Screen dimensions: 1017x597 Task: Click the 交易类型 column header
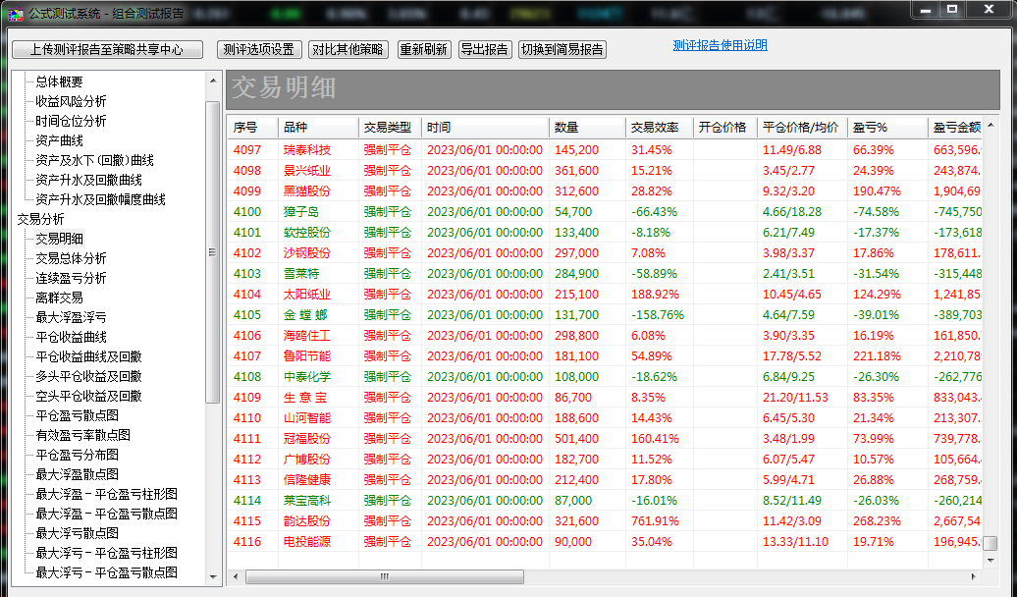(390, 128)
